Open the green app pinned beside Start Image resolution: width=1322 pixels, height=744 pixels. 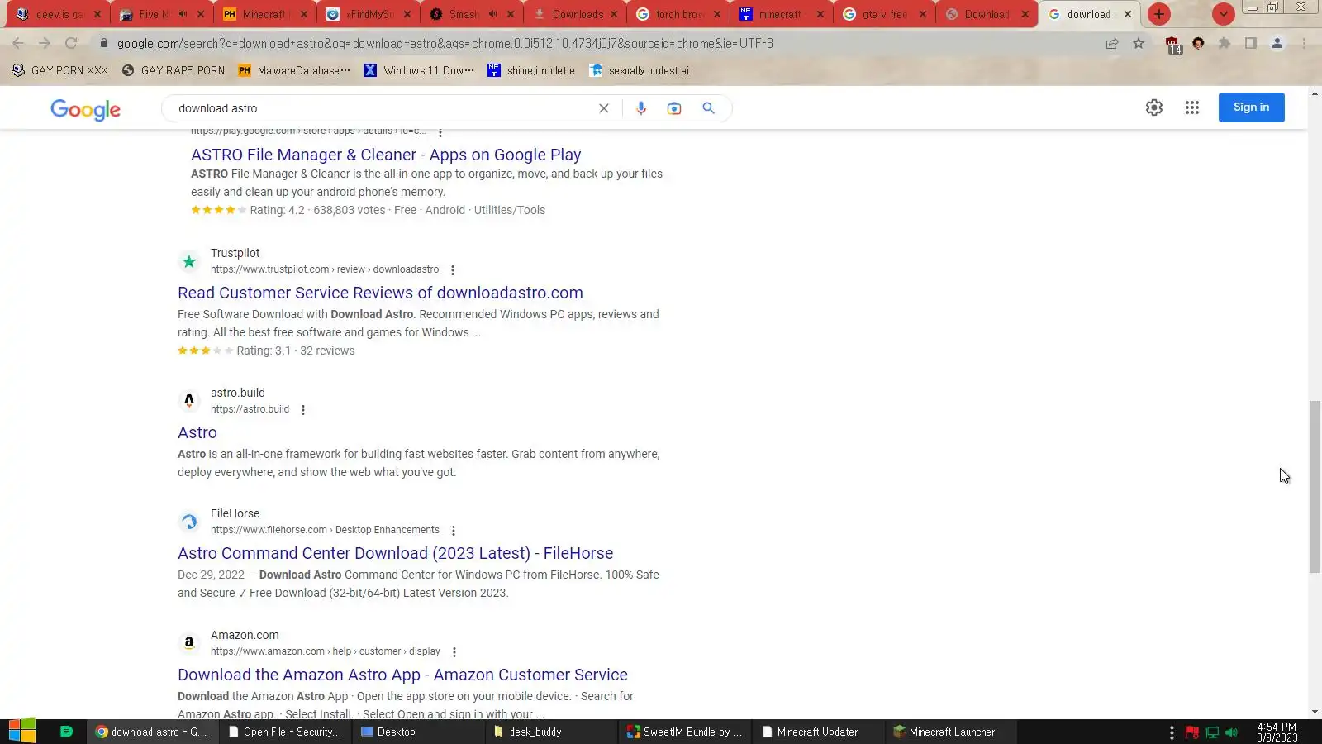coord(67,732)
